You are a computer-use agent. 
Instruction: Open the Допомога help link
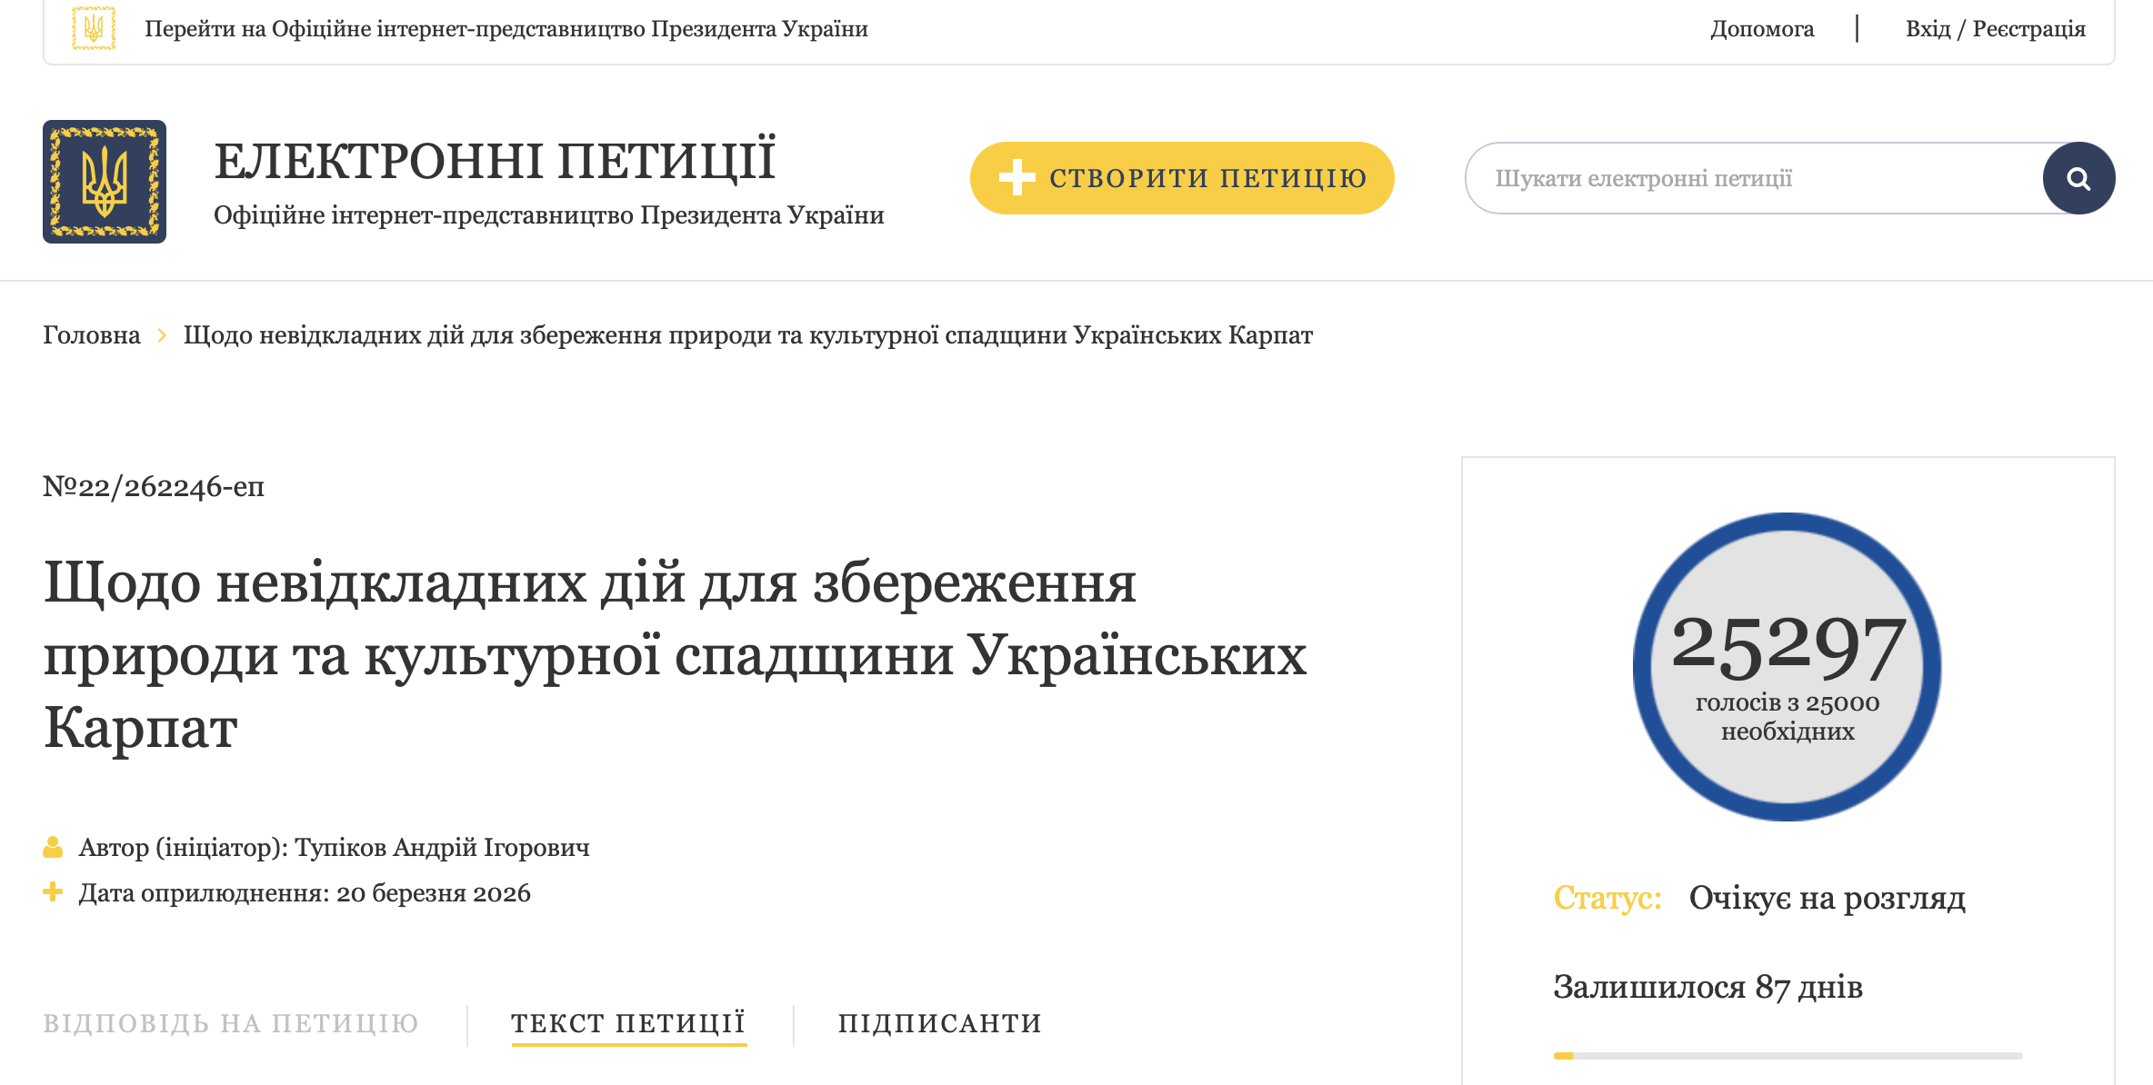(x=1762, y=29)
